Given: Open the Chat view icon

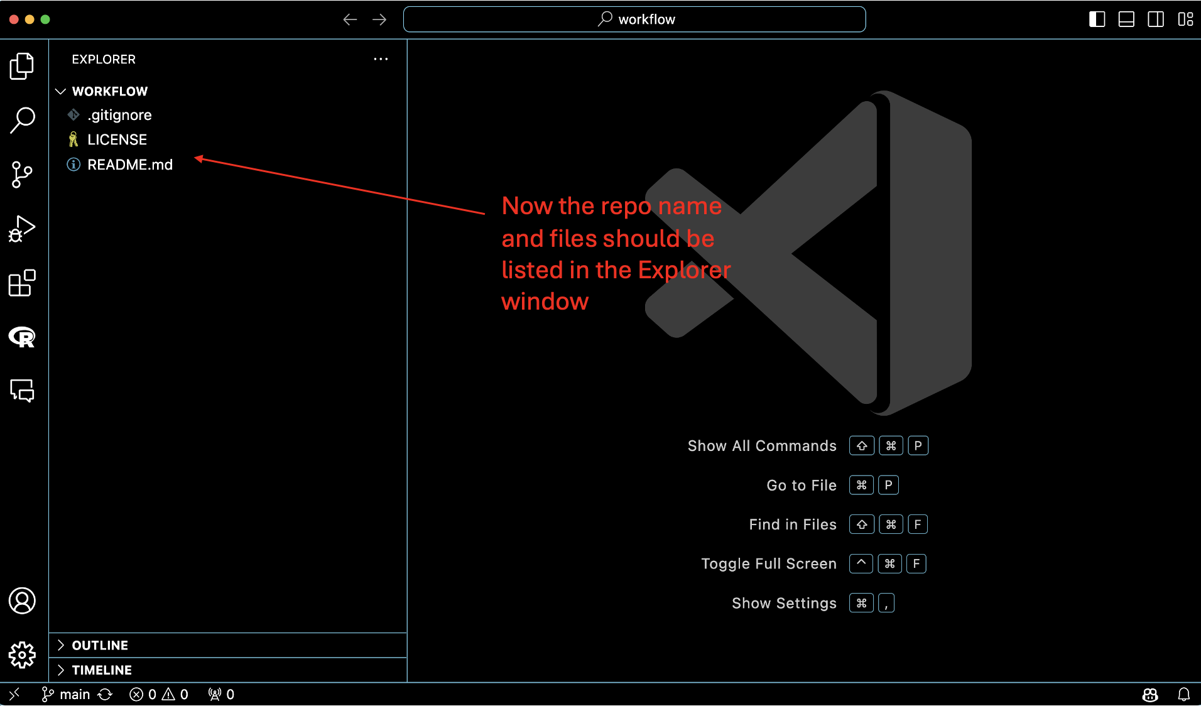Looking at the screenshot, I should tap(22, 391).
